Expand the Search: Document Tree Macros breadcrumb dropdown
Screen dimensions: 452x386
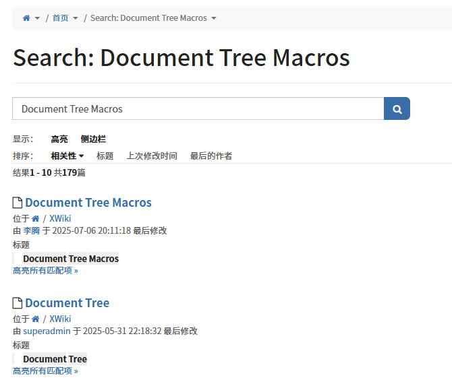pos(214,18)
